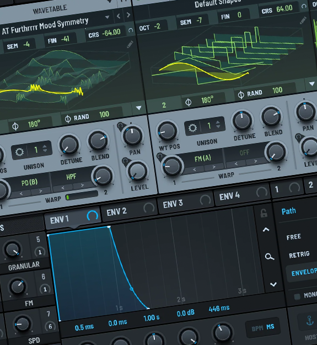The height and width of the screenshot is (345, 317).
Task: Click right oscillator DETUNE knob
Action: (243, 120)
